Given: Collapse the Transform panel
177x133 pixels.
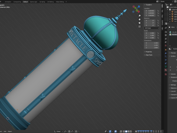Looking at the screenshot, I should pyautogui.click(x=148, y=5).
